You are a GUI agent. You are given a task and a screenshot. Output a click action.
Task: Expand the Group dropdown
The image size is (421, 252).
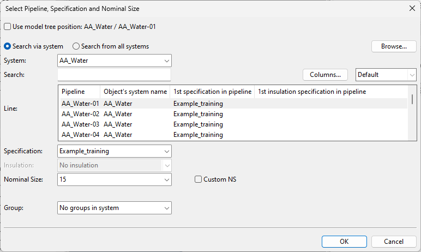(114, 208)
